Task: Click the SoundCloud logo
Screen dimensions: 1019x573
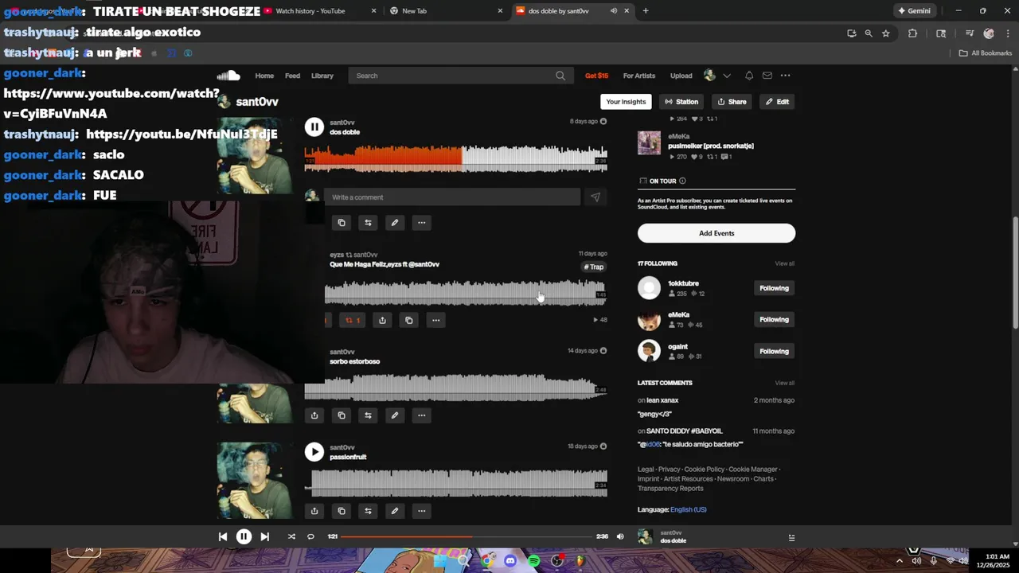Action: [228, 76]
